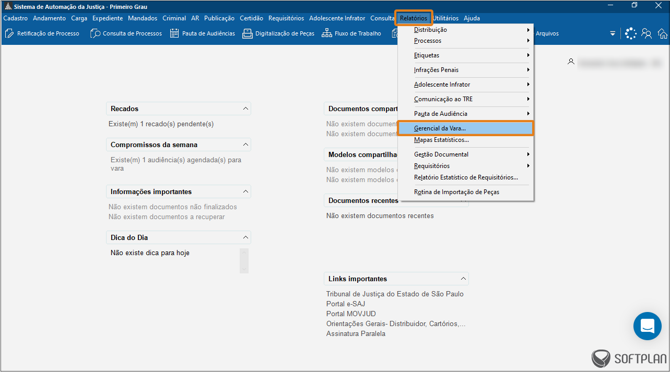This screenshot has width=670, height=372.
Task: Open Fluxo de Trabalho from the toolbar
Action: pyautogui.click(x=351, y=33)
